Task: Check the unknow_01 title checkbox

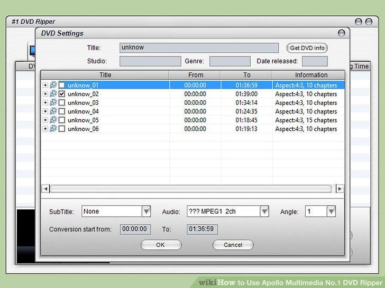Action: point(62,85)
